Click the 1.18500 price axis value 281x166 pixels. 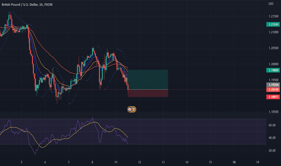click(x=273, y=112)
